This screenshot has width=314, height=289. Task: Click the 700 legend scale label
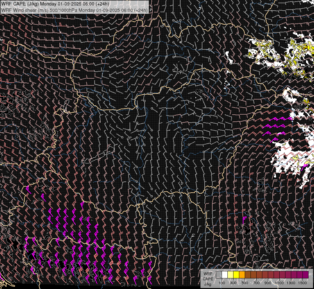pos(256,283)
